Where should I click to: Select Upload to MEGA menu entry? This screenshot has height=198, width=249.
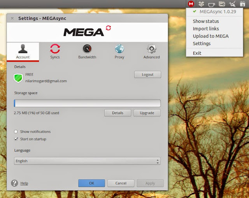point(211,36)
